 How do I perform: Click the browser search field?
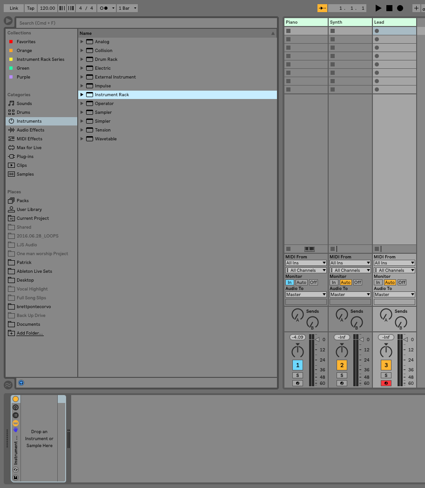[x=146, y=23]
